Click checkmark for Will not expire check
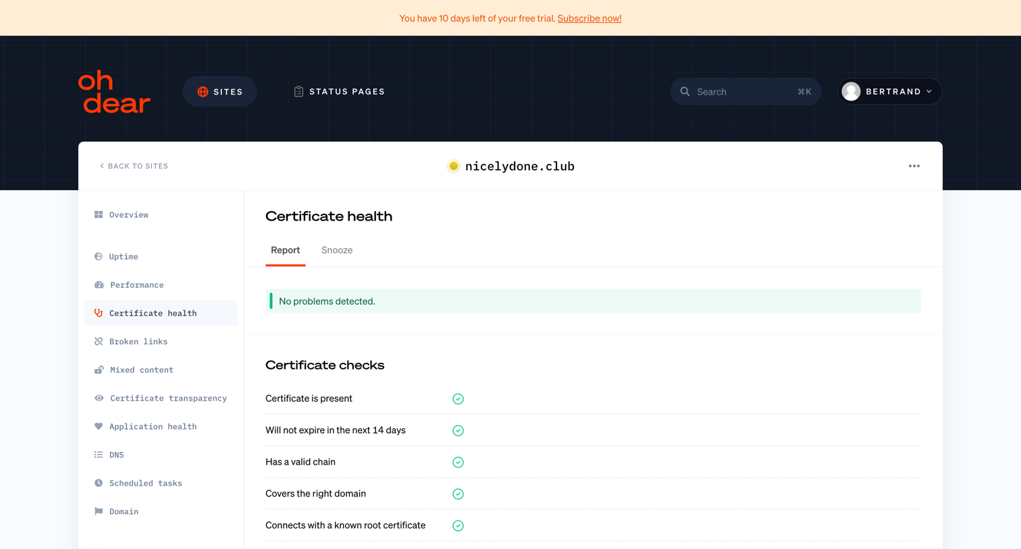 point(458,430)
